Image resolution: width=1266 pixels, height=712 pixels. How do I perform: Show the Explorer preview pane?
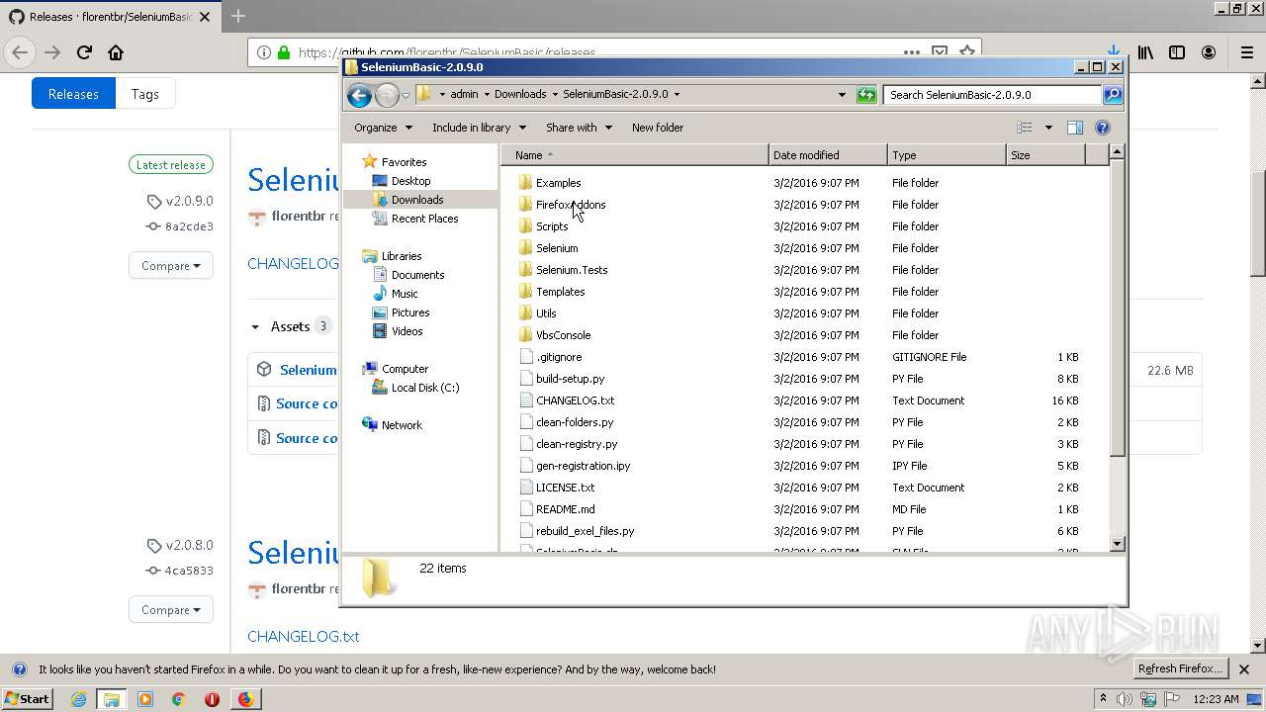pos(1075,128)
